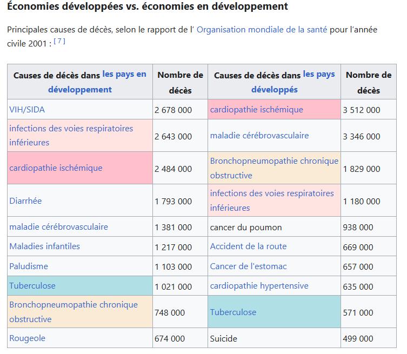
Task: Open the Diarrhée article link
Action: pos(25,201)
